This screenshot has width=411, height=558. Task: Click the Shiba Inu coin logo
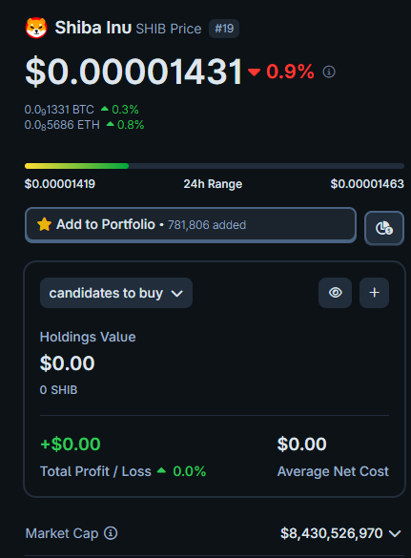click(x=36, y=28)
